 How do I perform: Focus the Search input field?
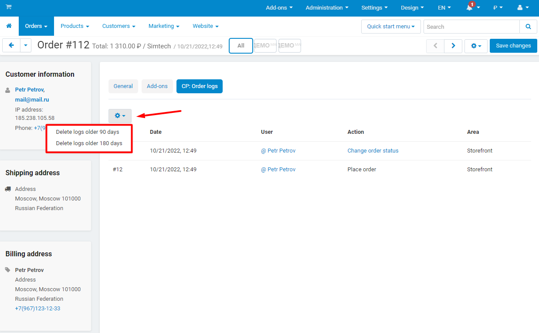tap(471, 27)
